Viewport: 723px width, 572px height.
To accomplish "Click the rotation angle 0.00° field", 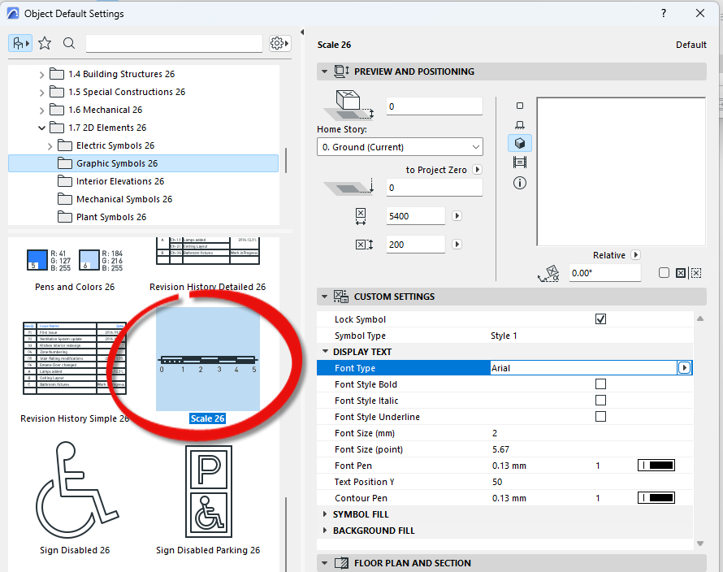I will click(604, 273).
